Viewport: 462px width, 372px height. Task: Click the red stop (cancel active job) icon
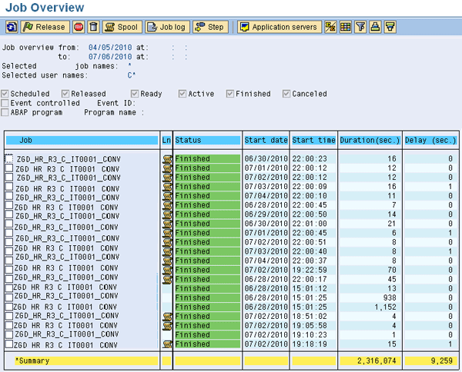(x=79, y=27)
